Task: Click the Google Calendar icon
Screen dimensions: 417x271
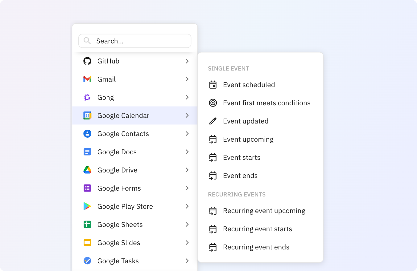Action: tap(87, 115)
